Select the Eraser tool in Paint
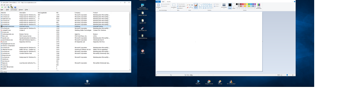 click(188, 8)
